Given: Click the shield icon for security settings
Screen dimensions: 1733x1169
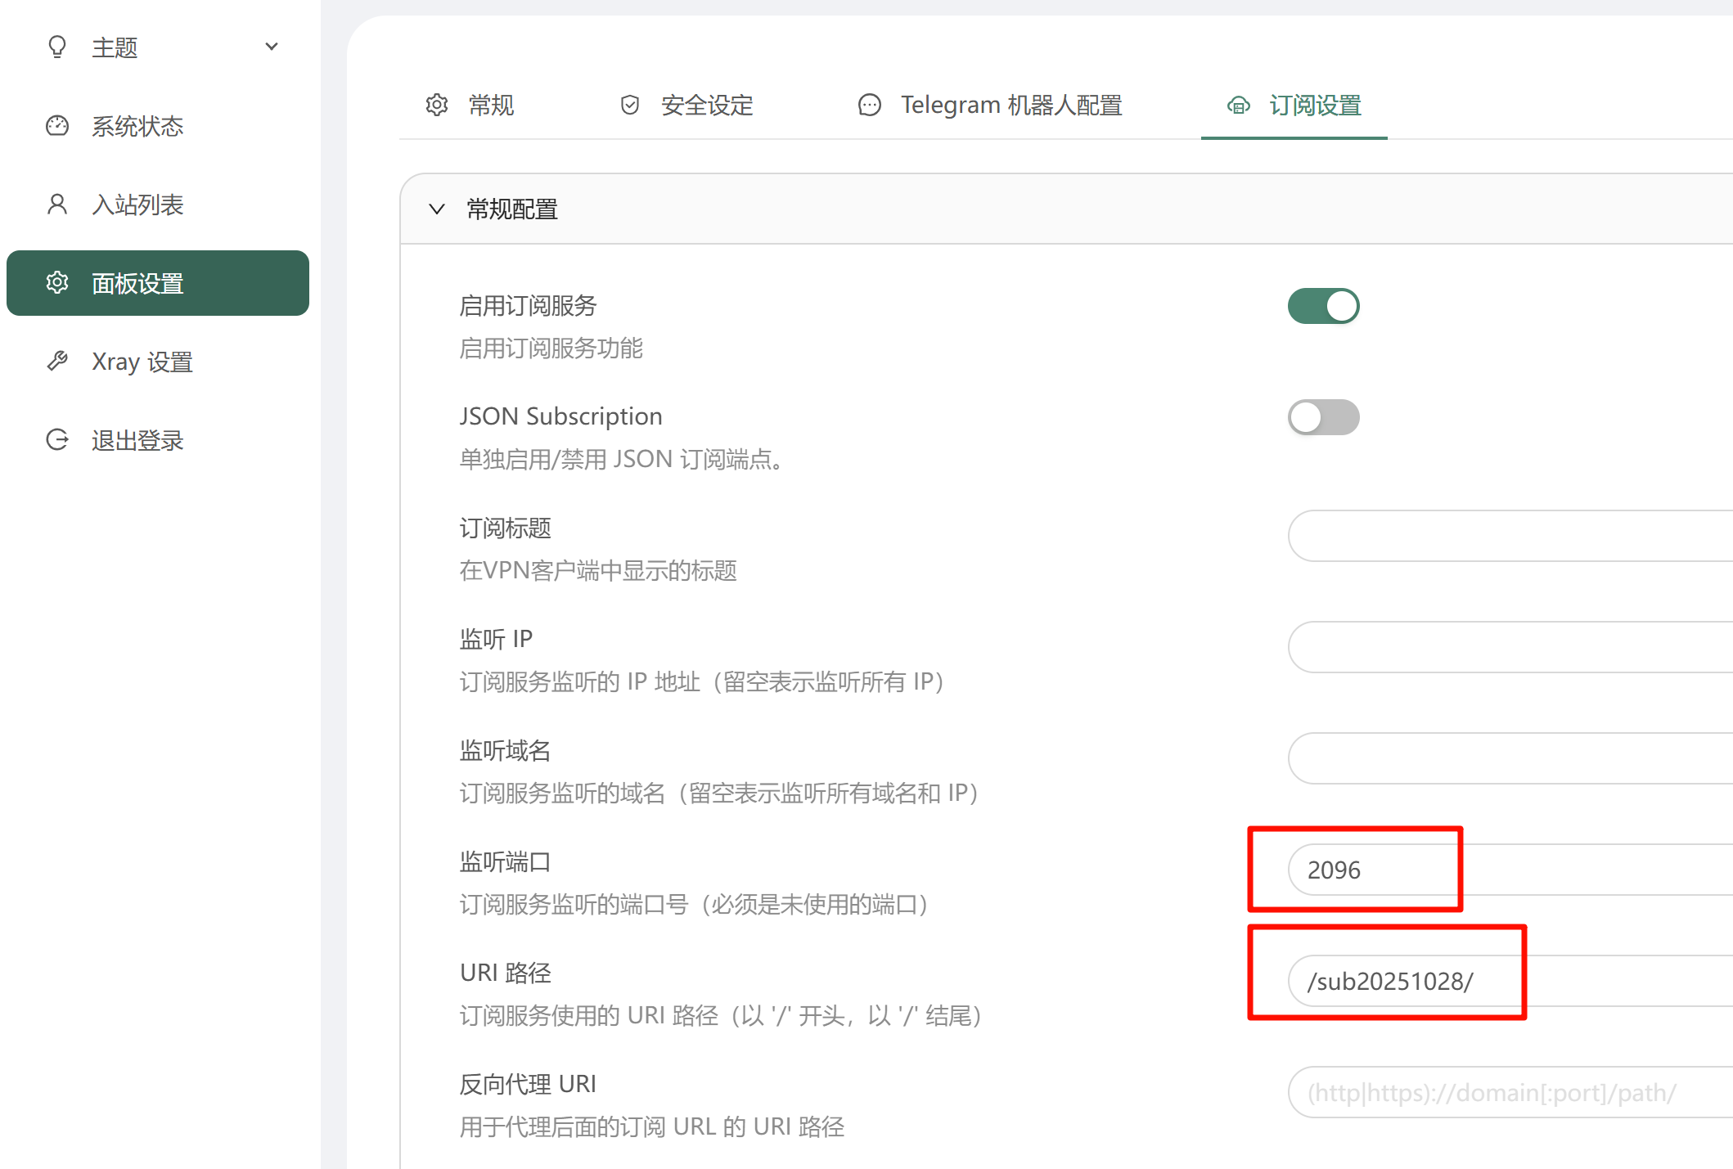Looking at the screenshot, I should coord(629,105).
